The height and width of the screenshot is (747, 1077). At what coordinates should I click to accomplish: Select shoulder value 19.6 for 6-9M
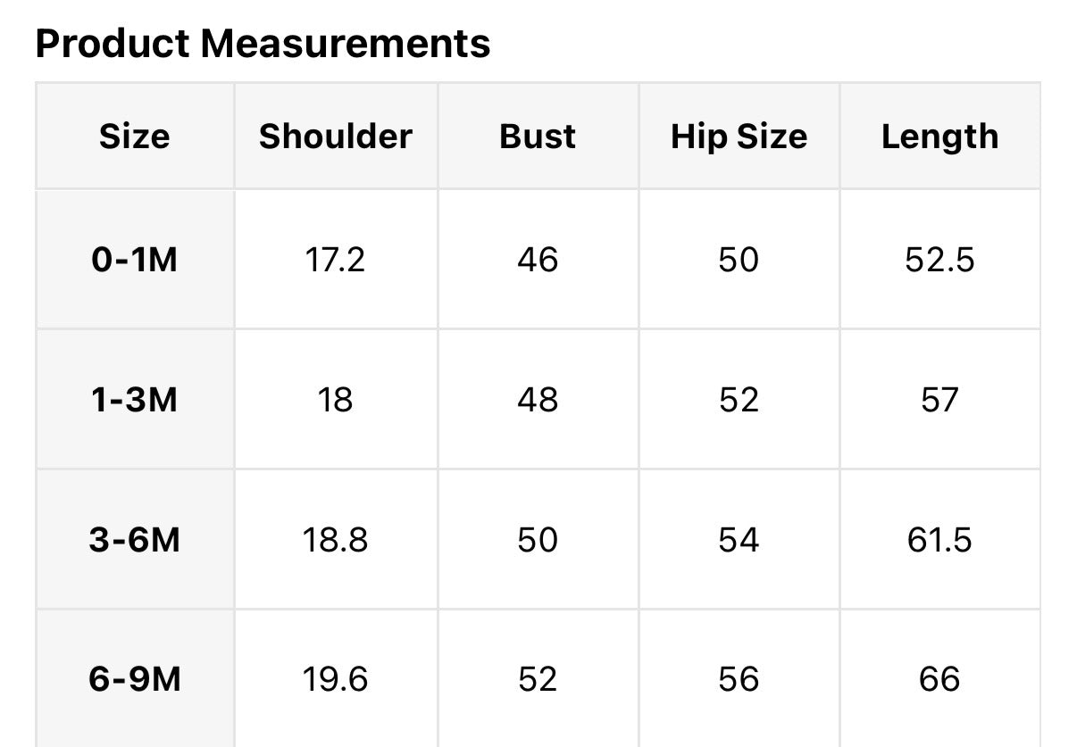(335, 680)
